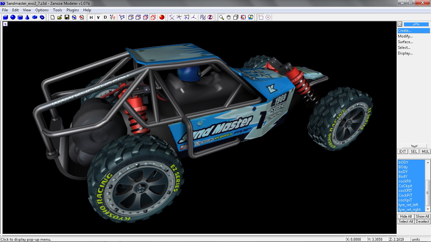This screenshot has width=431, height=242.
Task: Select 'tyre_set_right' in the object list
Action: click(411, 210)
